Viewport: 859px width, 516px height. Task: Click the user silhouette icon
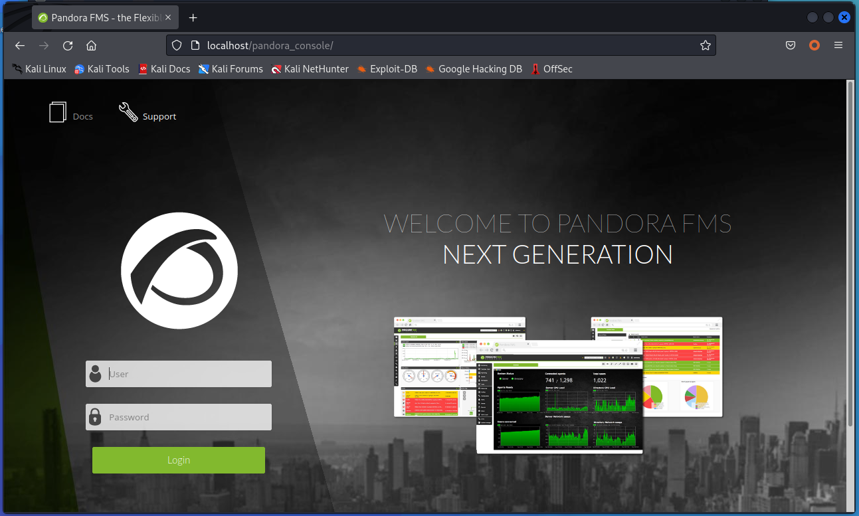[96, 374]
